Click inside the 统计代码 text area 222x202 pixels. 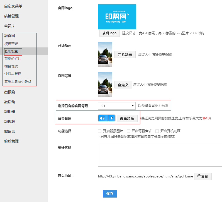160,155
